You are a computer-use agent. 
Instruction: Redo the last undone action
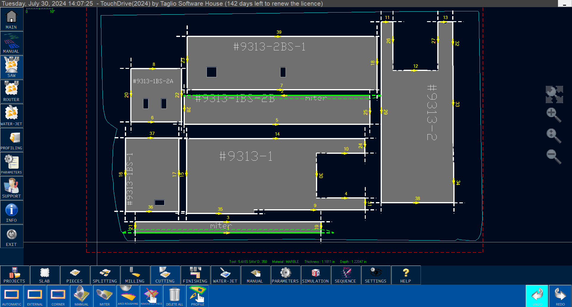[x=560, y=296]
